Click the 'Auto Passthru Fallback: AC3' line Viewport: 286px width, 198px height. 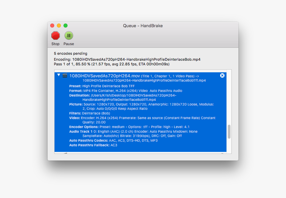click(x=93, y=145)
